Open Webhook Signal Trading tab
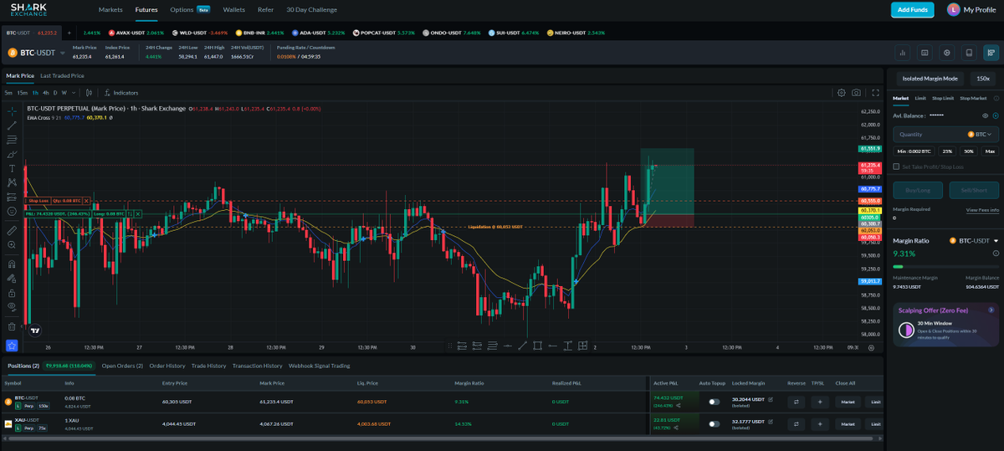 (x=319, y=366)
